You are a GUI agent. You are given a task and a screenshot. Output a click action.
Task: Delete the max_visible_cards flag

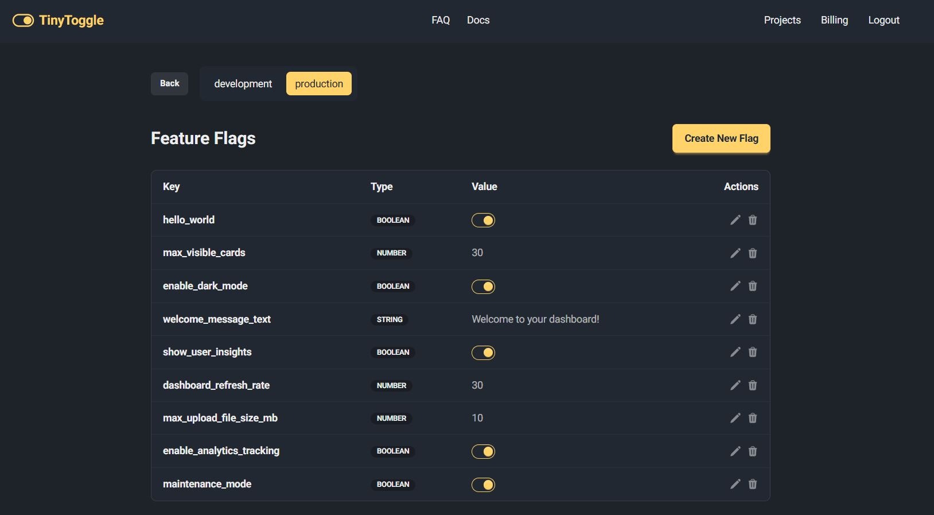click(753, 253)
